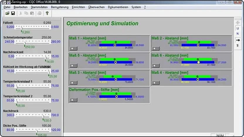Viewport: 244px width, 137px height.
Task: Click the Dokumentieren menu item
Action: point(118,7)
